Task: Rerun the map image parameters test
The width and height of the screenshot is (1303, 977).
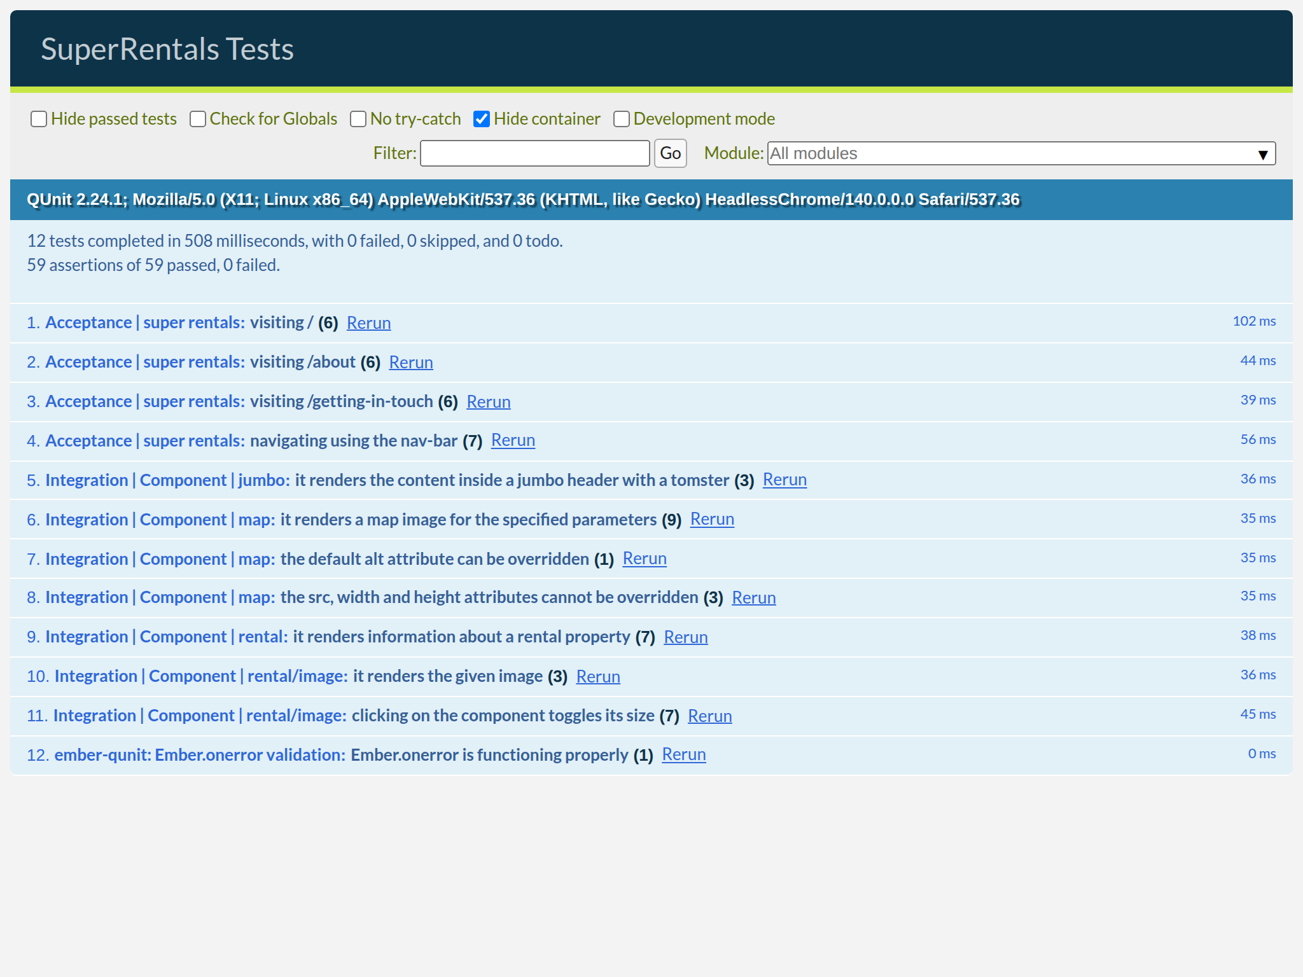Action: [712, 520]
